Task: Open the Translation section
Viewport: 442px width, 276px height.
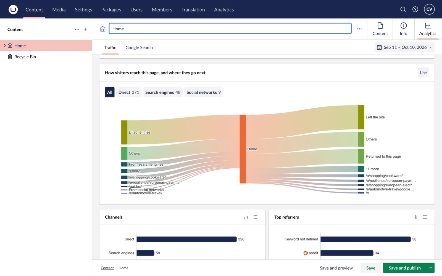Action: pyautogui.click(x=193, y=9)
